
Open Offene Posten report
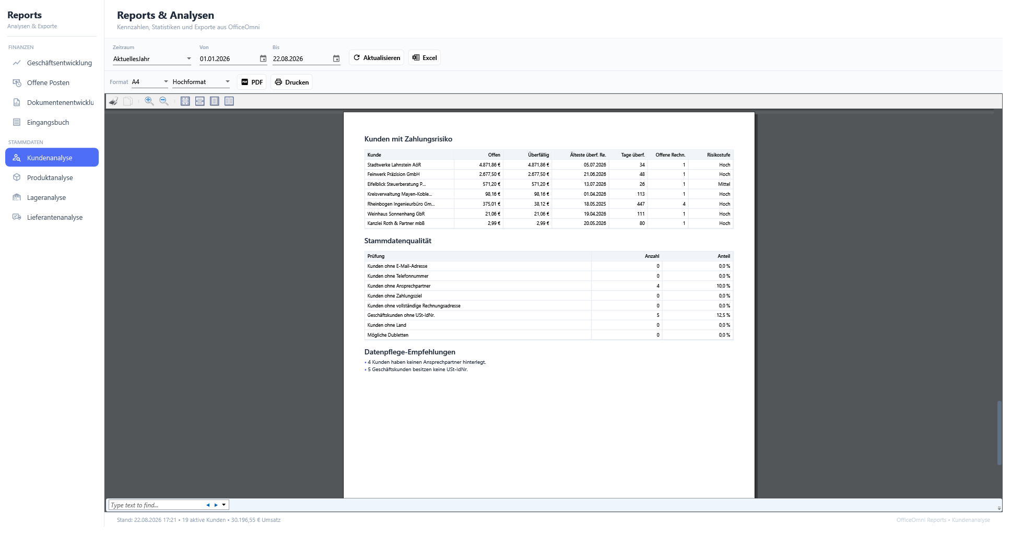point(52,82)
